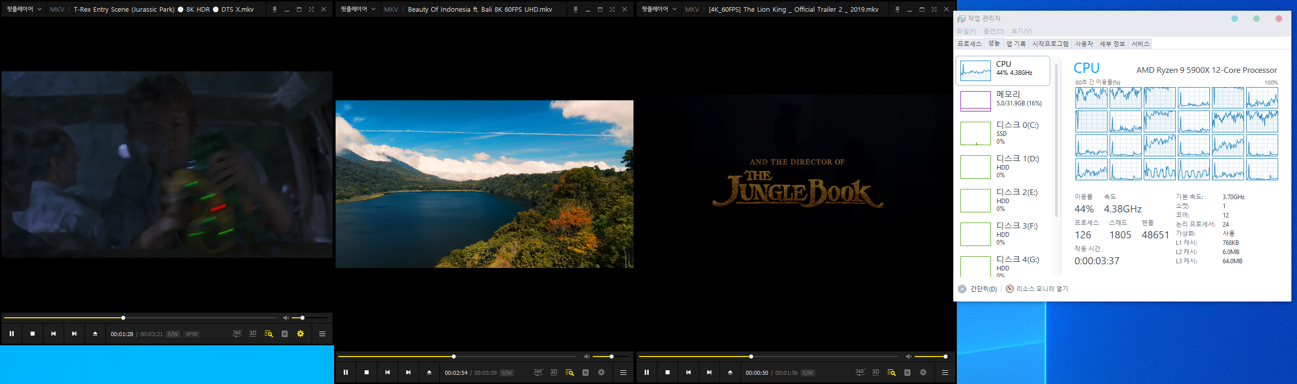Open hamburger menu in T-Rex player
The height and width of the screenshot is (384, 1297).
pyautogui.click(x=322, y=334)
